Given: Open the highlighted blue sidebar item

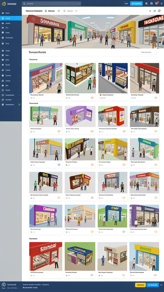Looking at the screenshot, I should (11, 18).
